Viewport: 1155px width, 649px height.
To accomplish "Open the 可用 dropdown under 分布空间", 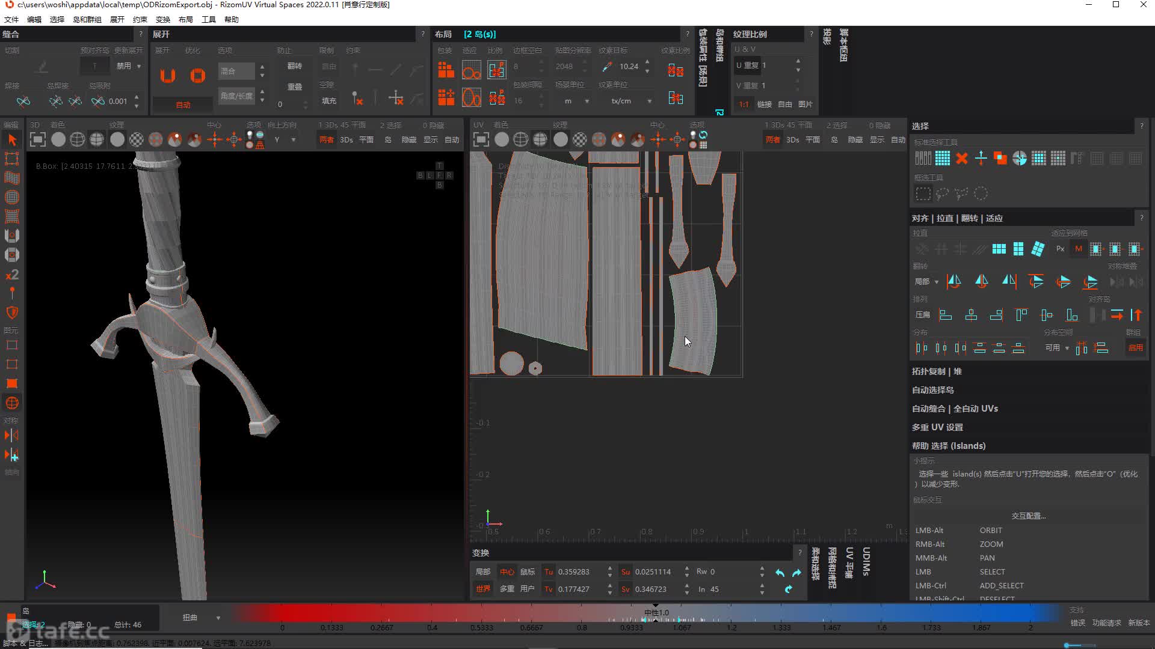I will [1057, 348].
